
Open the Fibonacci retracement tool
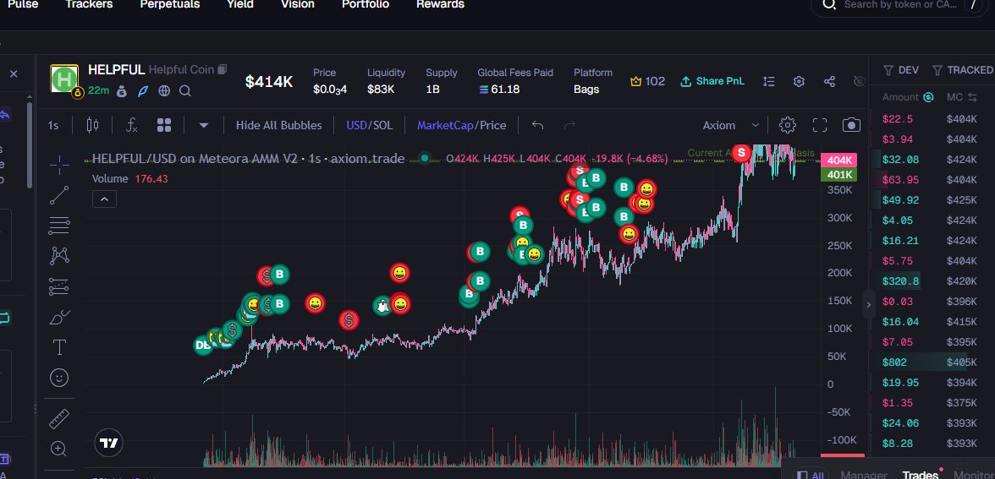[x=59, y=226]
